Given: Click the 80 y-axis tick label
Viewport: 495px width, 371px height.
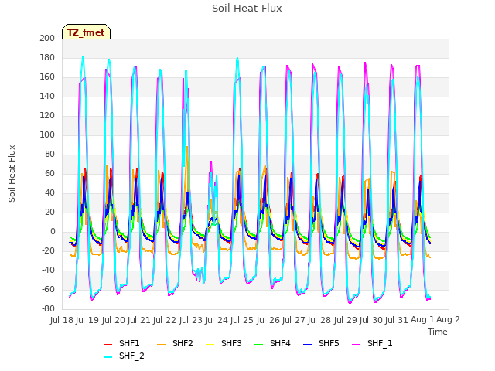Looking at the screenshot, I should 49,155.
